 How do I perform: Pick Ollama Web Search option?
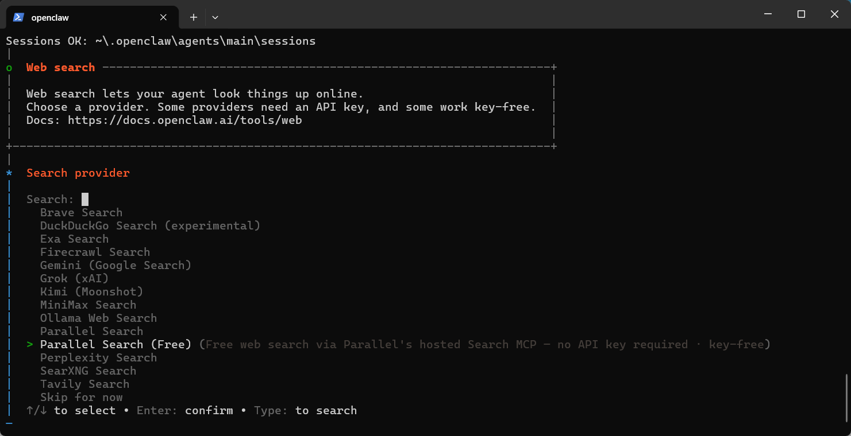pyautogui.click(x=98, y=318)
